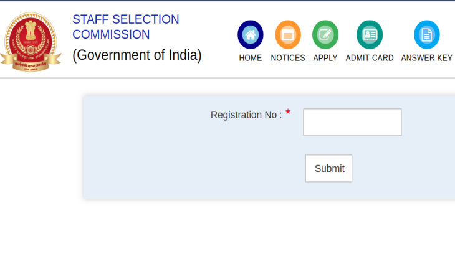This screenshot has width=455, height=261.
Task: Click the Submit button
Action: pos(328,168)
